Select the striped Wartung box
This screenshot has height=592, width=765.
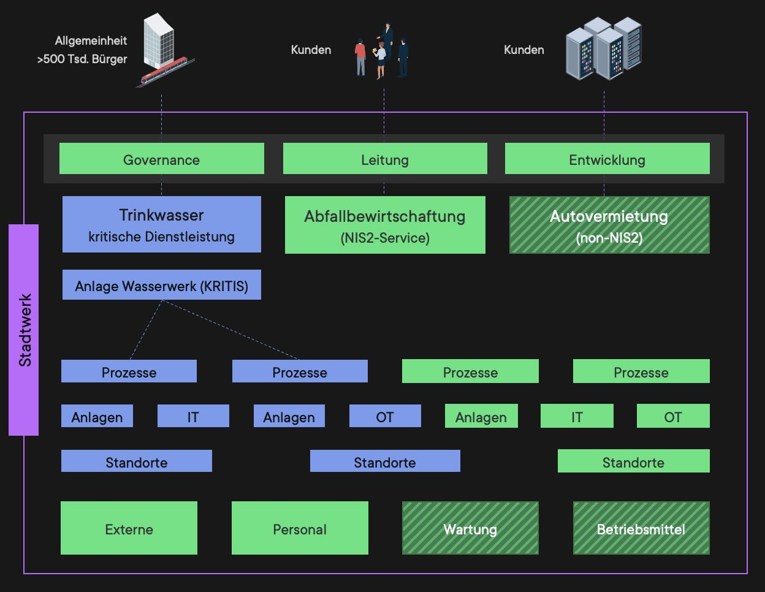click(470, 528)
